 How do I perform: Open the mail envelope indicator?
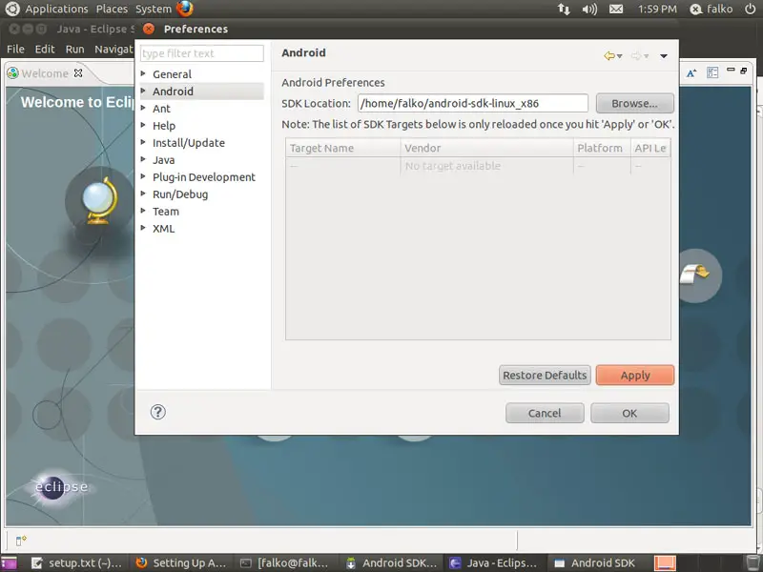coord(616,9)
